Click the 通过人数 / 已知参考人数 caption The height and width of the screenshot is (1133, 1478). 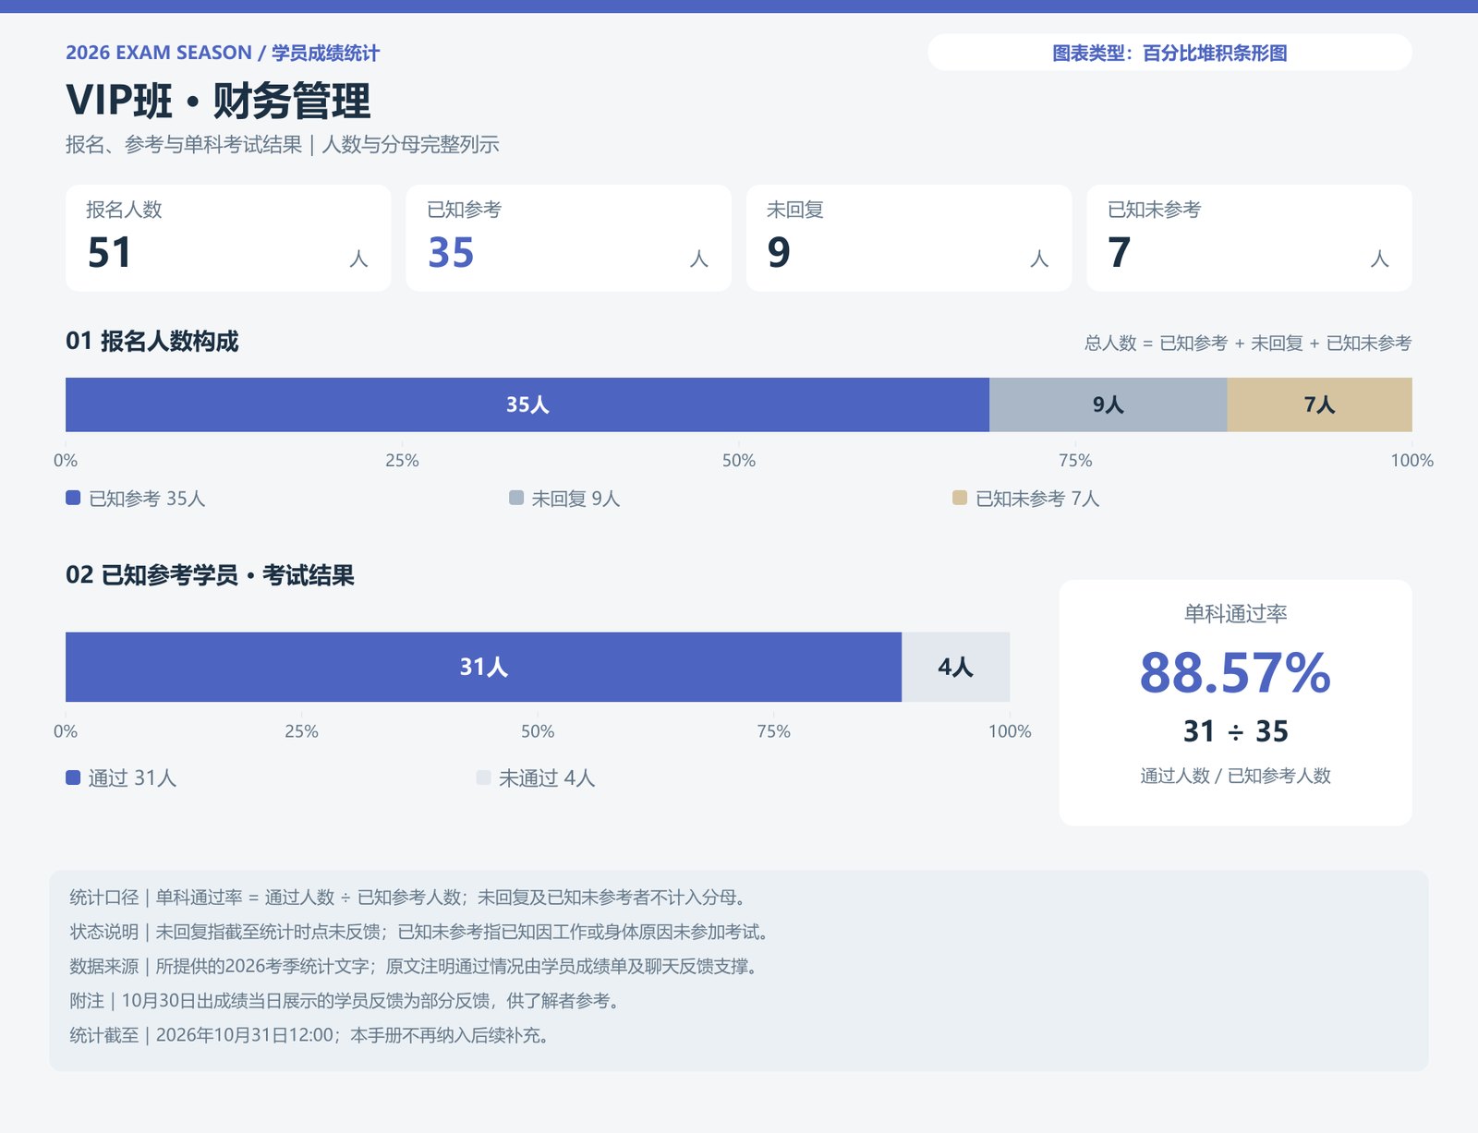1235,776
